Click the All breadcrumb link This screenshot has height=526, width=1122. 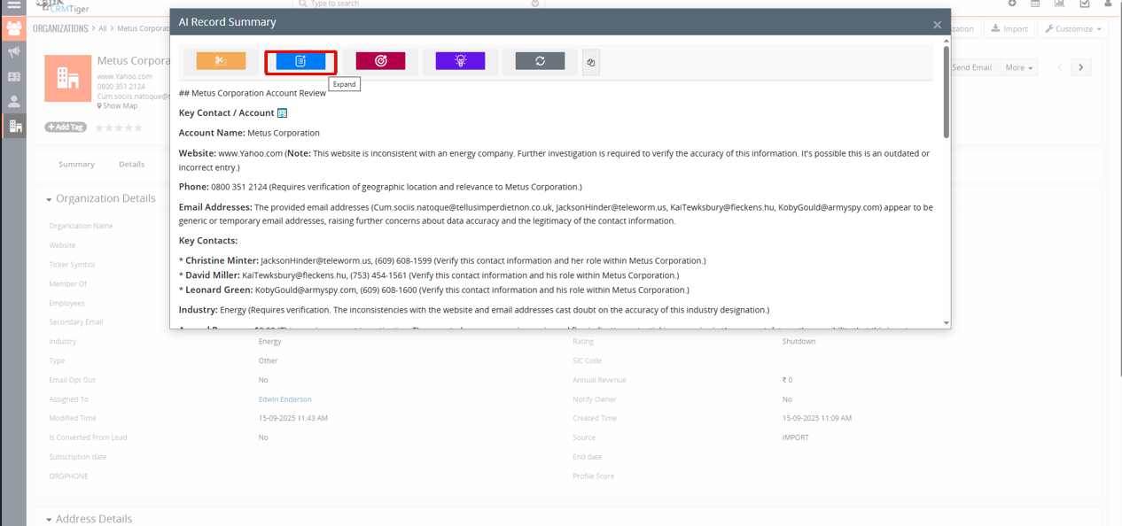point(103,28)
